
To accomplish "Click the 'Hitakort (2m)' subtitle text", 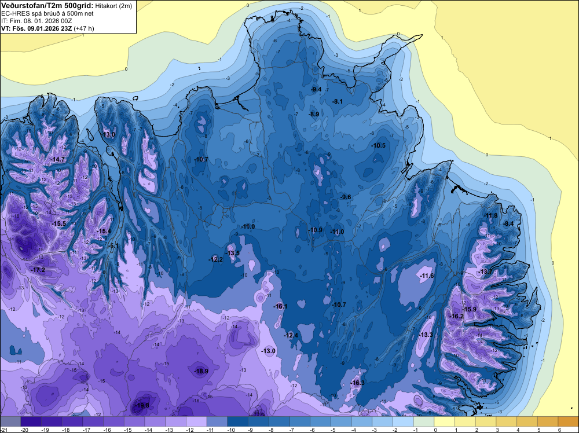I will [113, 6].
